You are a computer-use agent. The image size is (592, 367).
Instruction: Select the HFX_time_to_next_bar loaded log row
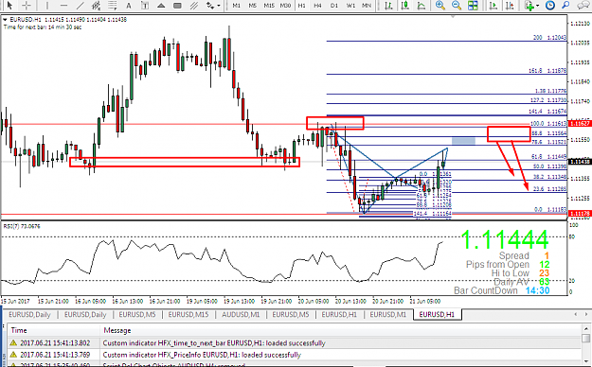tap(295, 342)
